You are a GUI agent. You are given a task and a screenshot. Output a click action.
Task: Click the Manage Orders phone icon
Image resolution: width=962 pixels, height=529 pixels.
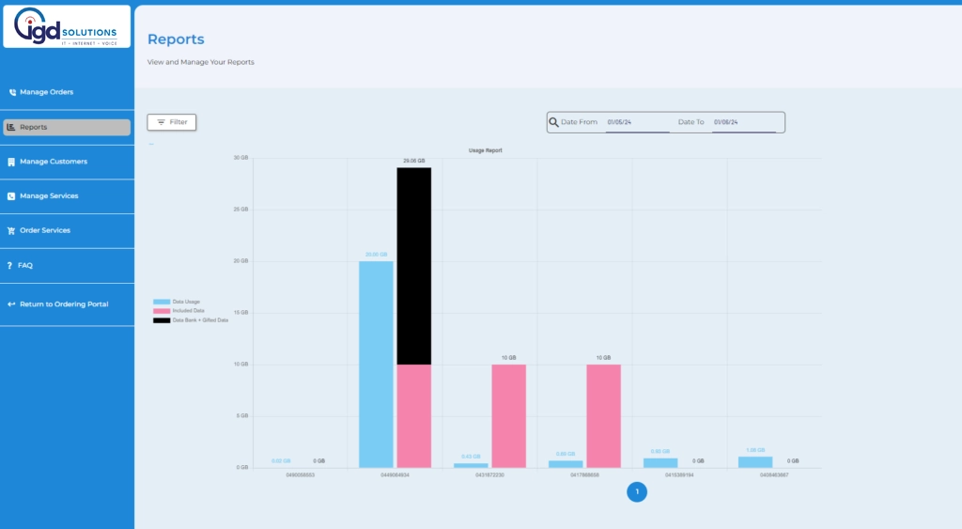[x=12, y=92]
